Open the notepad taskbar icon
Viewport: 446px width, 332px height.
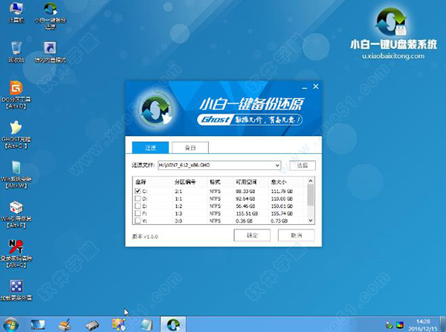[x=146, y=325]
